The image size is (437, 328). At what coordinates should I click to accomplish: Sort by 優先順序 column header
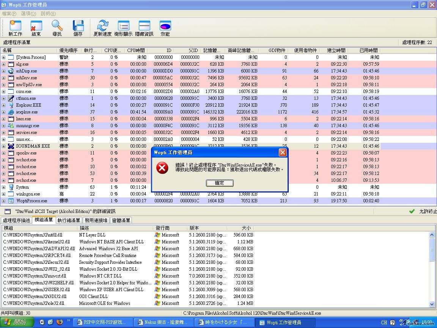tap(69, 50)
